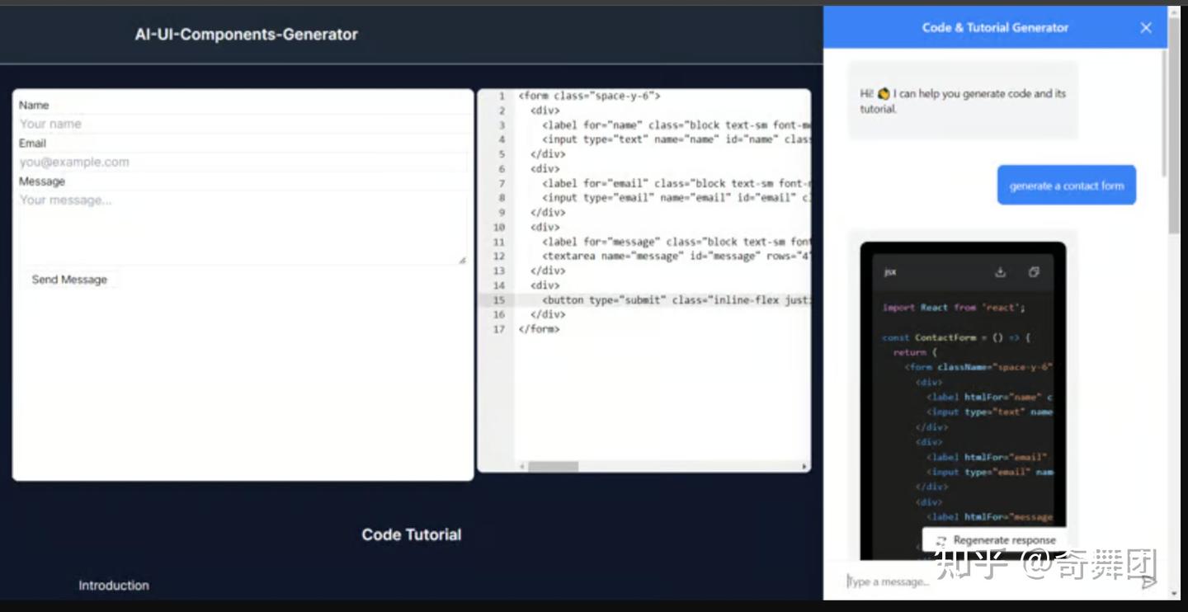Image resolution: width=1188 pixels, height=612 pixels.
Task: Click the scroll-down arrow on the chat scrollbar
Action: (1175, 593)
